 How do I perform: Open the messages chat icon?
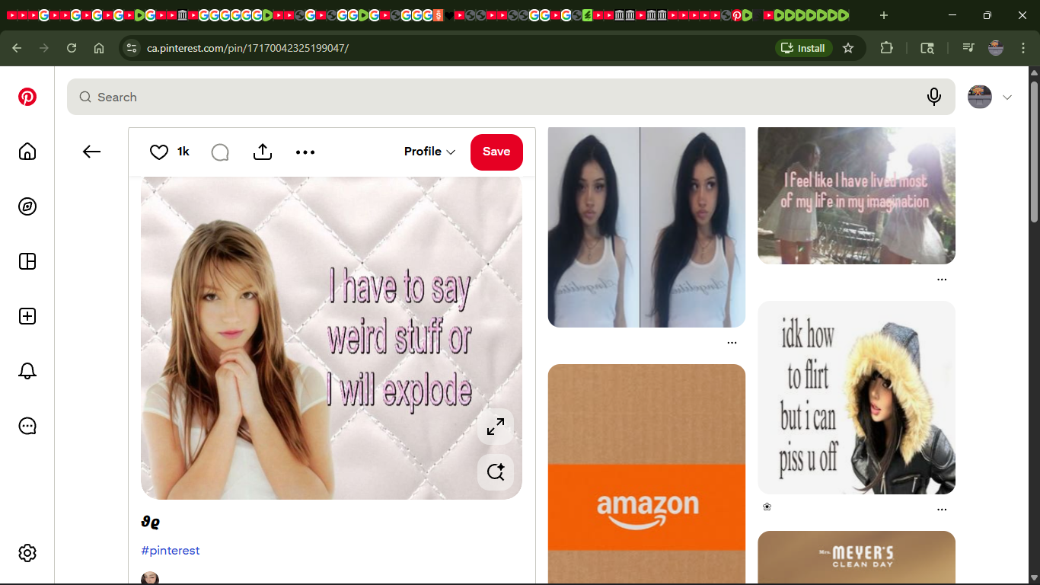(27, 426)
